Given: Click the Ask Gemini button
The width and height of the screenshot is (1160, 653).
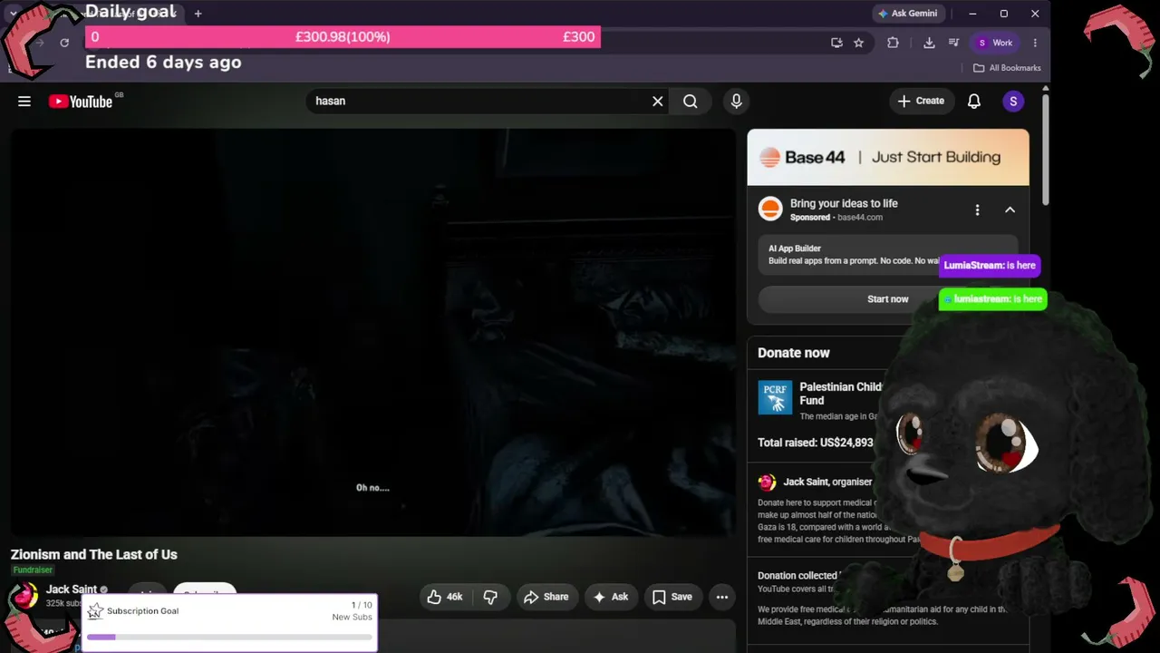Looking at the screenshot, I should click(909, 14).
